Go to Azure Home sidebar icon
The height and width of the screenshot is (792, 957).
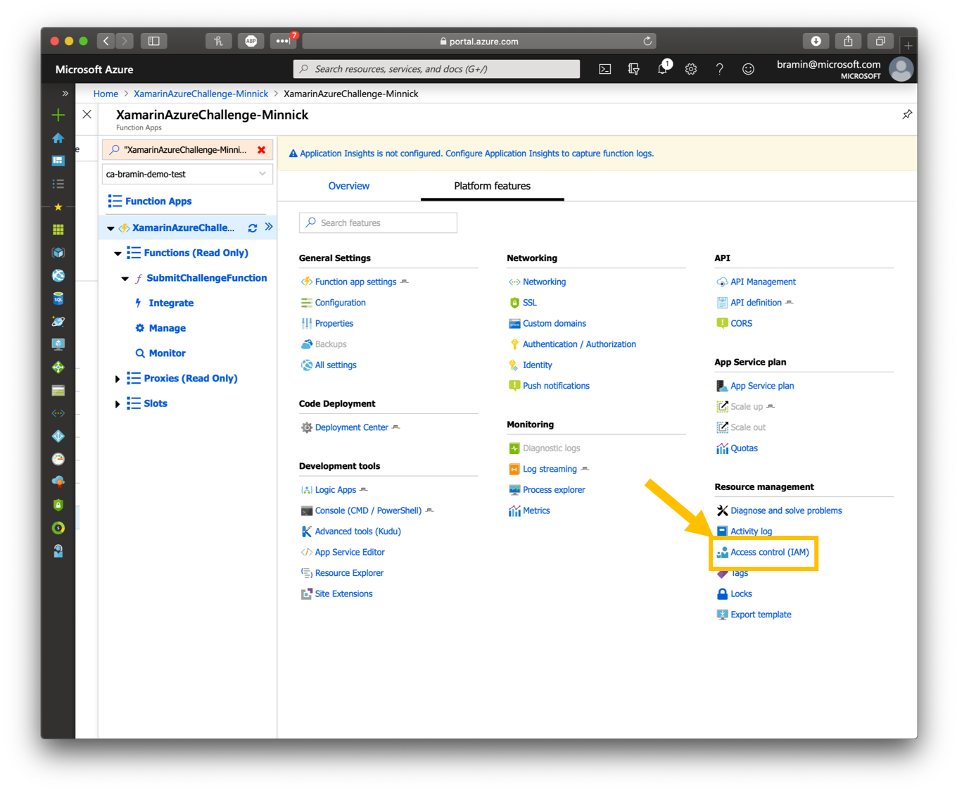[58, 138]
